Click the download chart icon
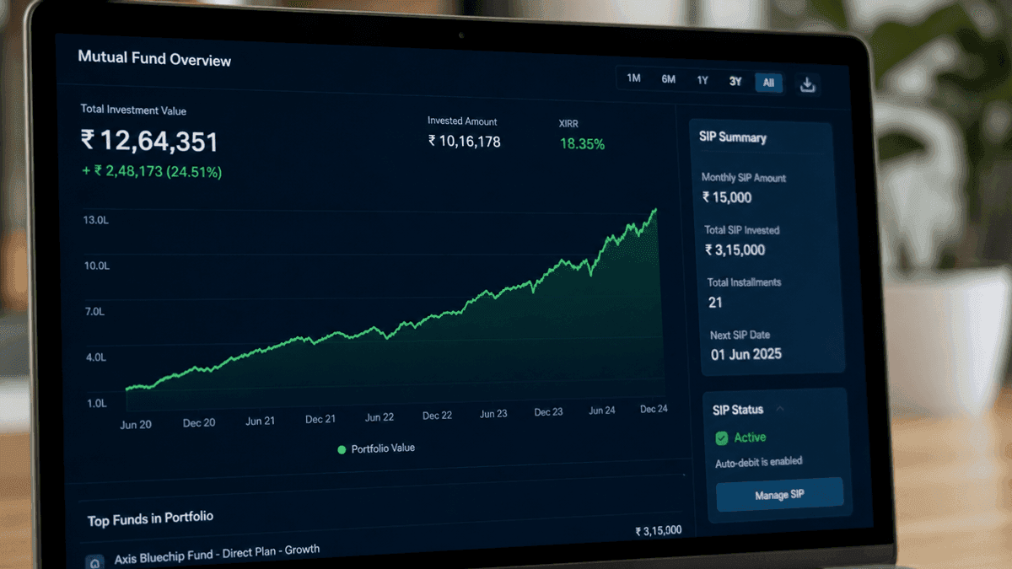This screenshot has width=1012, height=569. 807,83
